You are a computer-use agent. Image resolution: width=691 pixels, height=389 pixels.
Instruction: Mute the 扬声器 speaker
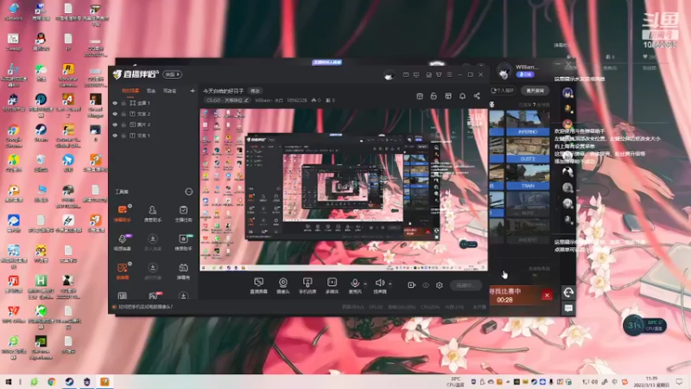pyautogui.click(x=380, y=286)
